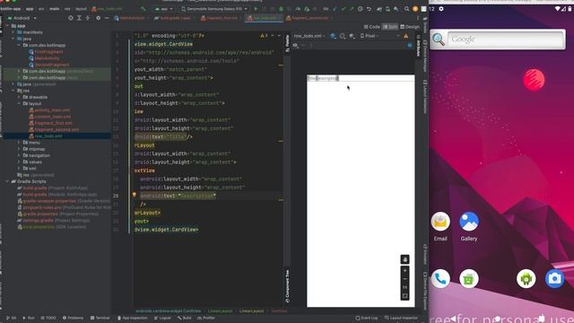Expand the values resource folder
This screenshot has height=323, width=574.
coord(19,161)
